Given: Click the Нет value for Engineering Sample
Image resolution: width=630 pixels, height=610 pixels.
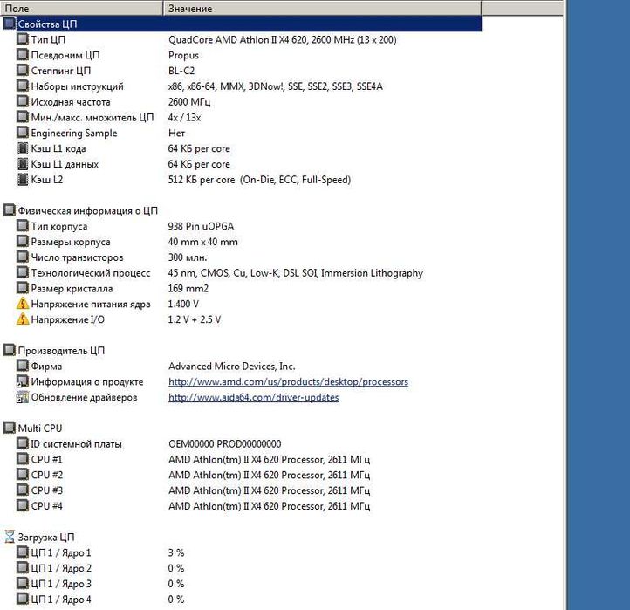Looking at the screenshot, I should coord(177,133).
